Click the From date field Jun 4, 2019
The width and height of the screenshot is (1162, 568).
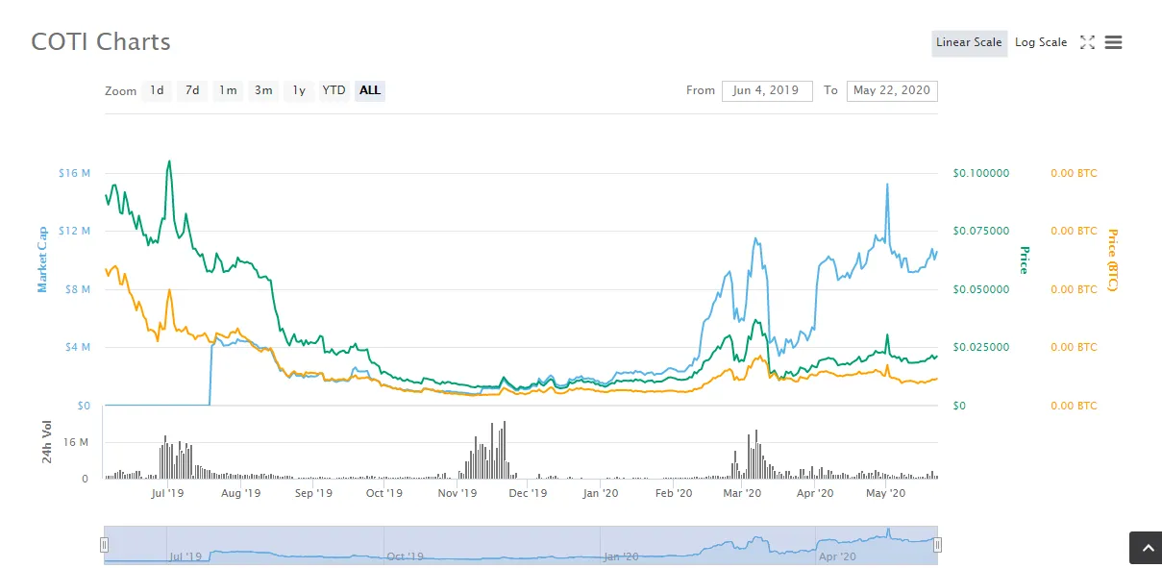(767, 90)
